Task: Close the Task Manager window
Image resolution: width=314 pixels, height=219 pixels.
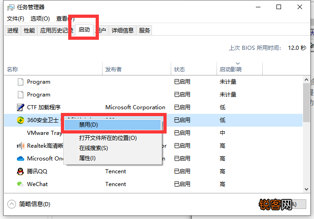Action: 299,7
